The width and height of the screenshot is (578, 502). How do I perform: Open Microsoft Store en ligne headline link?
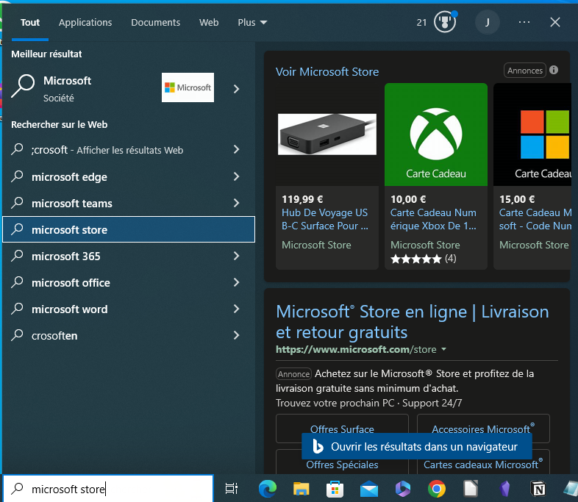pyautogui.click(x=412, y=322)
